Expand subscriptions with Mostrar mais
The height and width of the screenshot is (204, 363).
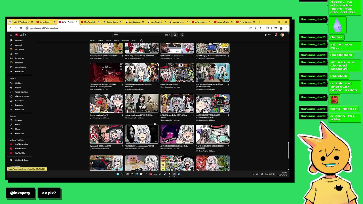(x=20, y=71)
